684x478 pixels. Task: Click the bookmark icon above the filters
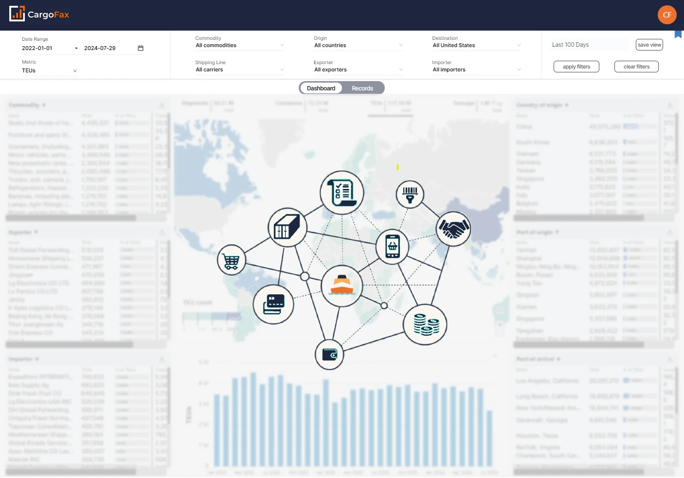(678, 34)
